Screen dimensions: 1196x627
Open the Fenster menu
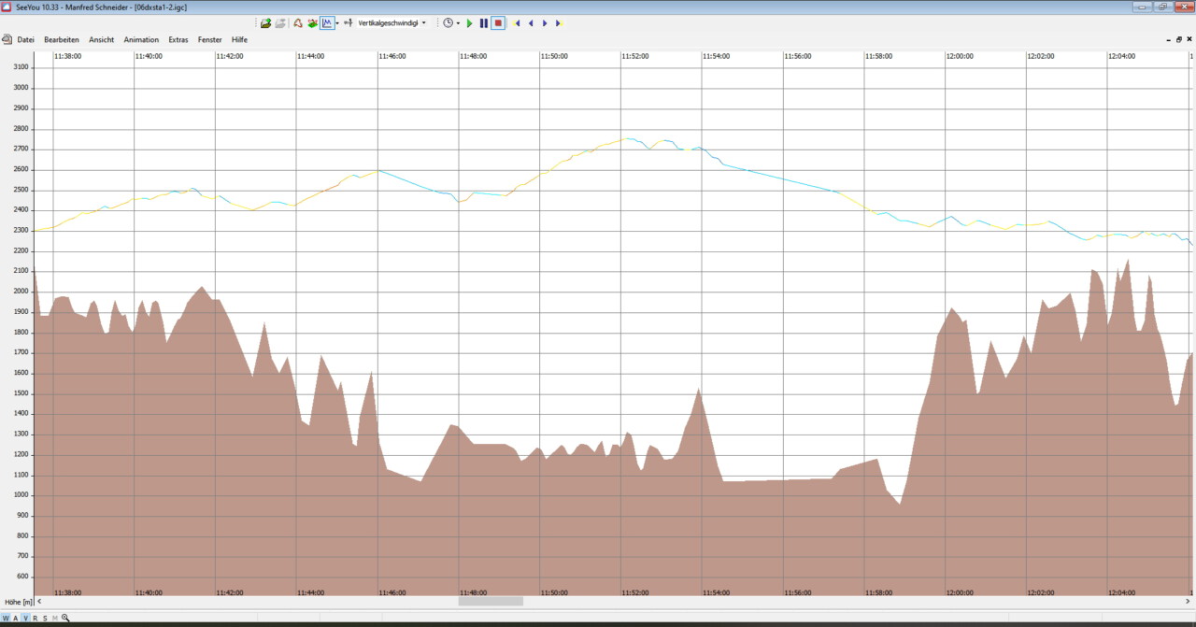(210, 40)
